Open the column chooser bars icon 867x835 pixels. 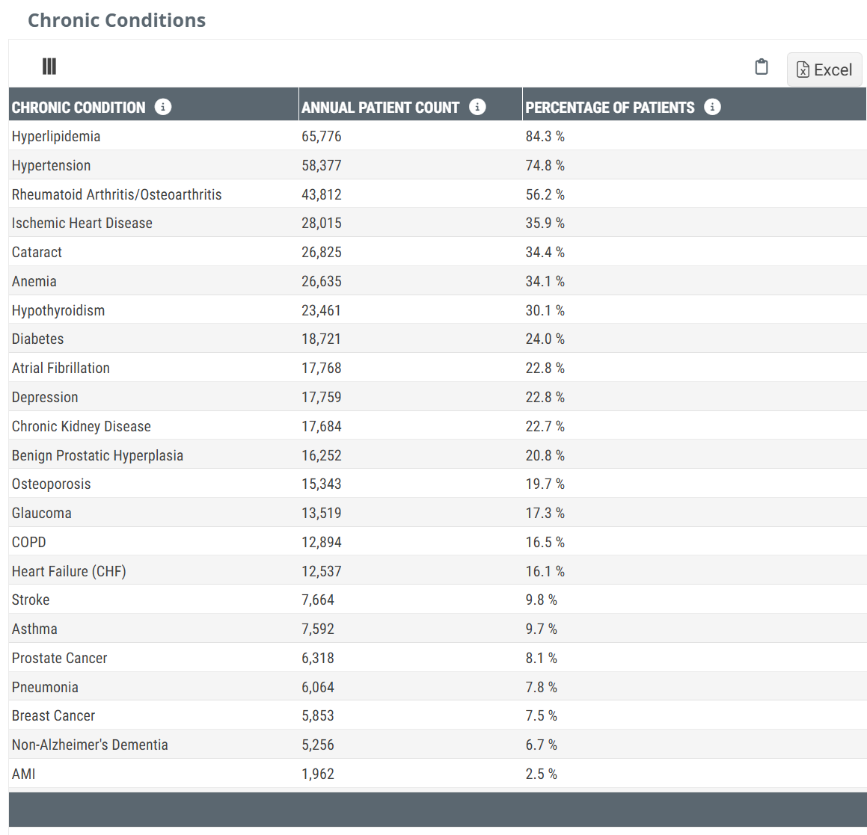tap(49, 67)
